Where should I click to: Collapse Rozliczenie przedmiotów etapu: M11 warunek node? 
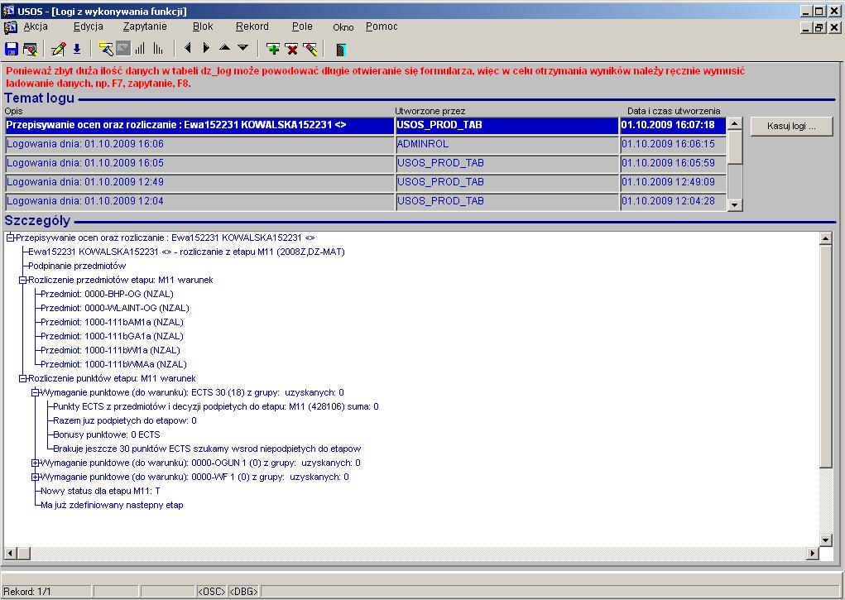click(x=22, y=280)
